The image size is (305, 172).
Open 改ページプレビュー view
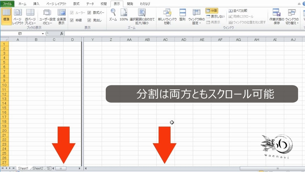point(30,16)
